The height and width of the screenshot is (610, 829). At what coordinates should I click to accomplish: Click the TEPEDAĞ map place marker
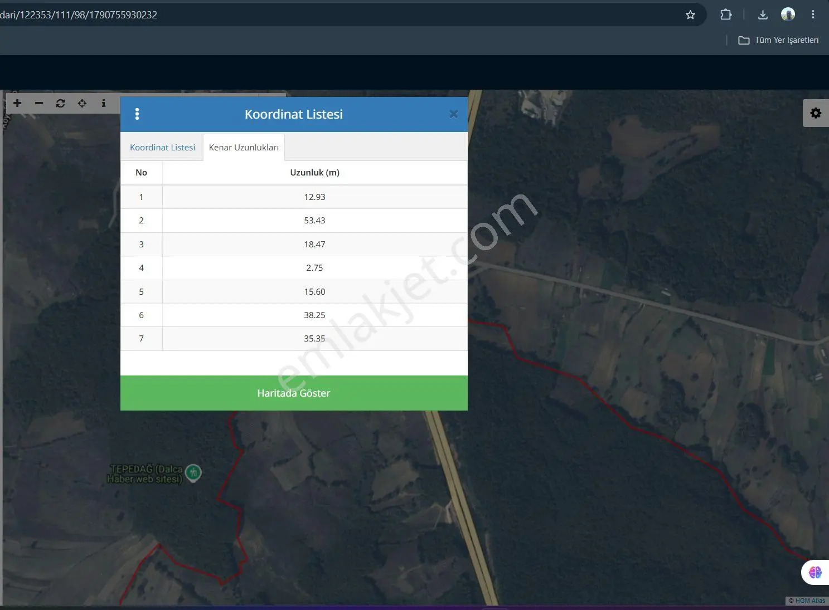point(193,474)
